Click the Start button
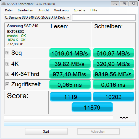Image resolution: width=139 pixels, height=139 pixels. [46, 131]
